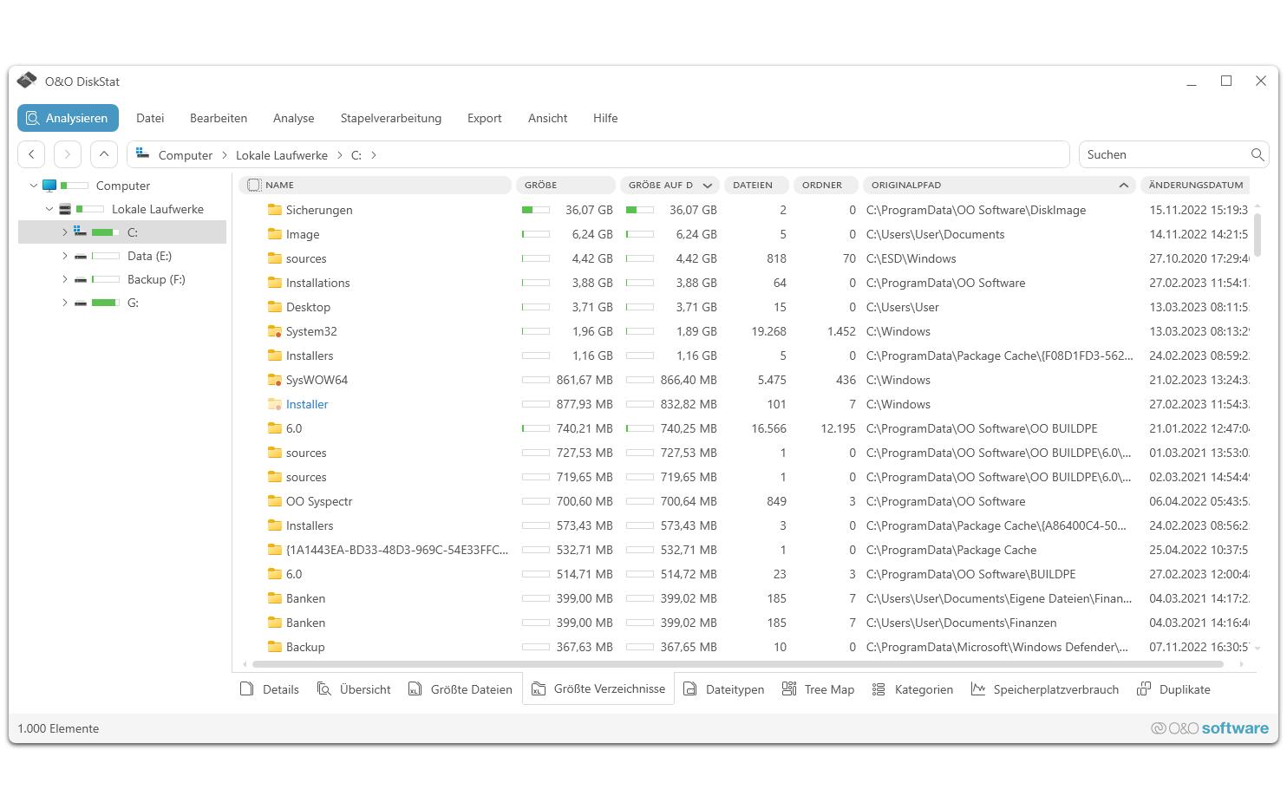Click the SysWOW64 folder icon
This screenshot has width=1287, height=809.
click(x=275, y=380)
